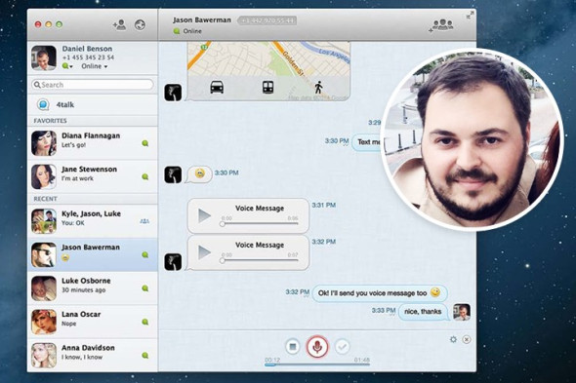
Task: Open the gear settings icon in the recording bar
Action: pyautogui.click(x=453, y=339)
